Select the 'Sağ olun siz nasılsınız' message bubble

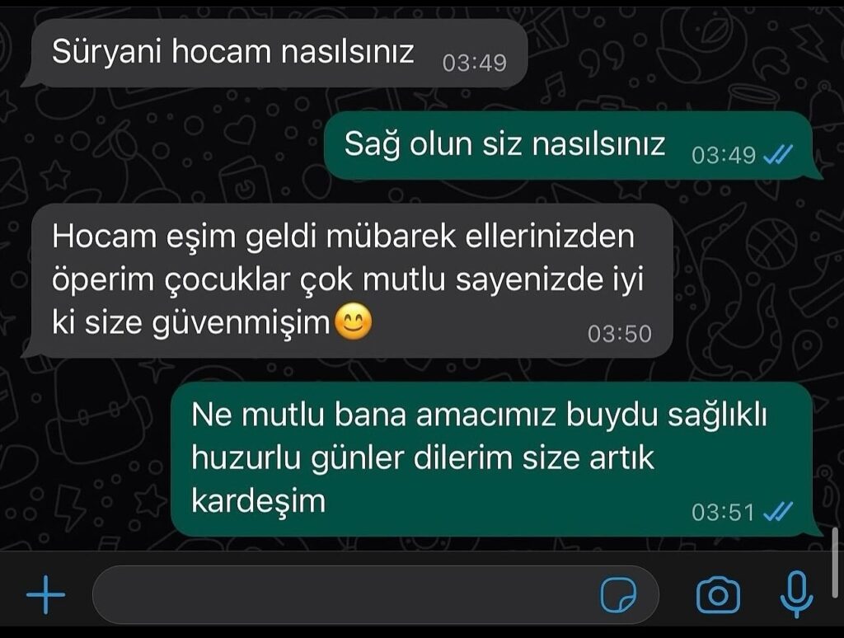(x=574, y=145)
